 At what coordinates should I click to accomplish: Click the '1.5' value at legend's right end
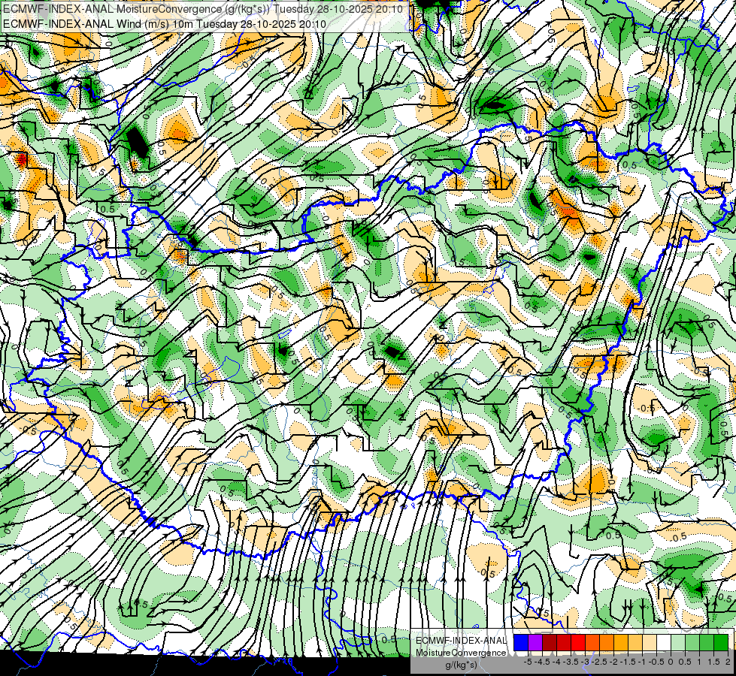pyautogui.click(x=714, y=662)
